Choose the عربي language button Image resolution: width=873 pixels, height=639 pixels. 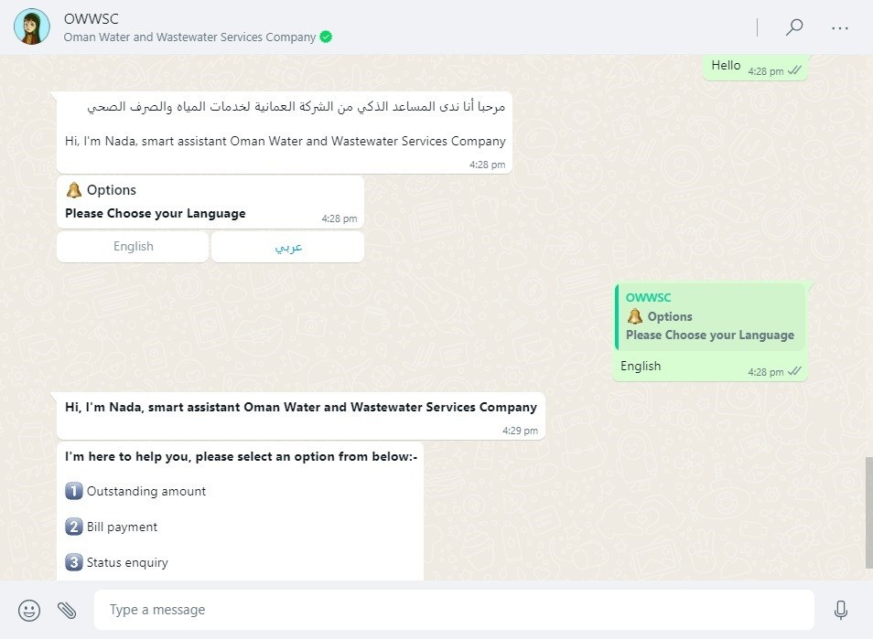coord(288,247)
